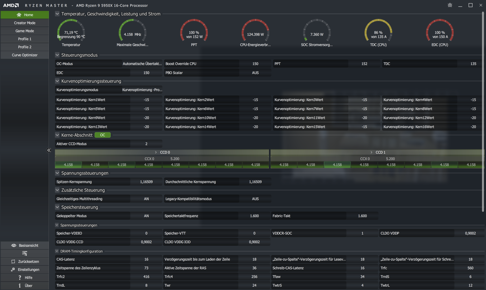This screenshot has height=290, width=486.
Task: Switch to Basisansicht view
Action: point(25,245)
